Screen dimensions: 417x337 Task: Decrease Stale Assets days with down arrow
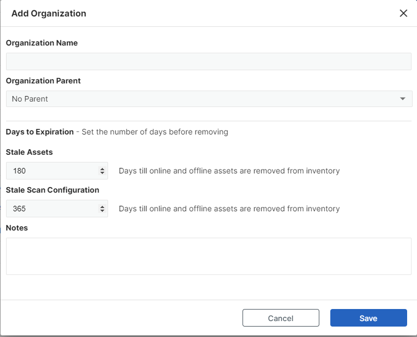(x=102, y=173)
